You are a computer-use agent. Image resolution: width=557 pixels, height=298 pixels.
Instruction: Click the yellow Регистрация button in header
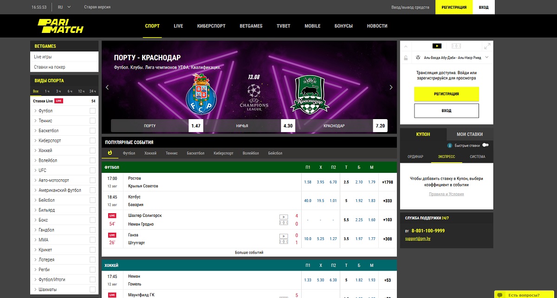[454, 7]
